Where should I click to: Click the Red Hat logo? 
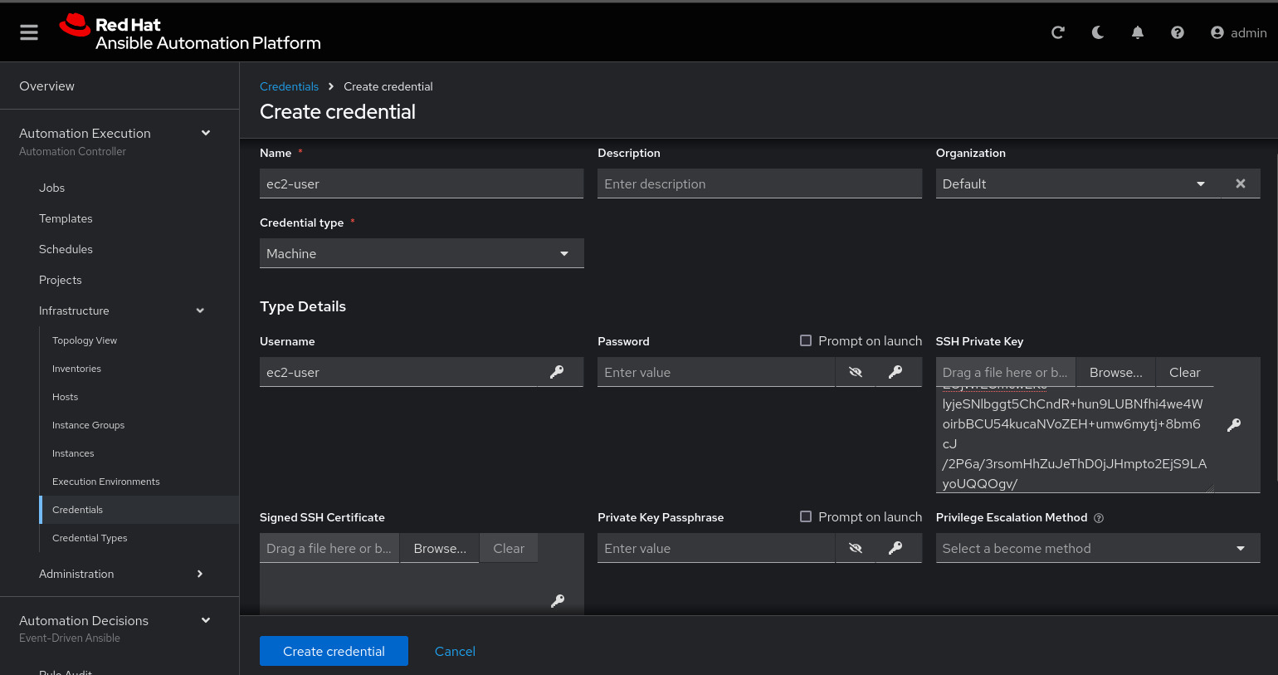click(190, 32)
